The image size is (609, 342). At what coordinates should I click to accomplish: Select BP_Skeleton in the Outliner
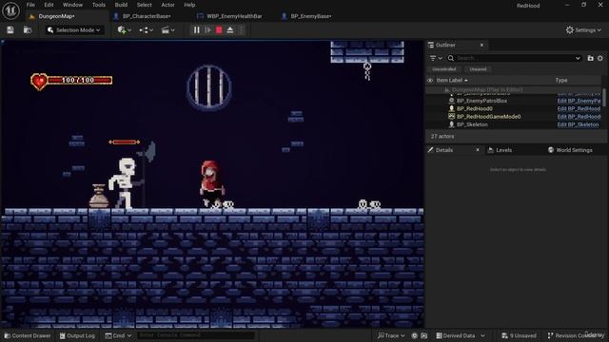pos(472,124)
